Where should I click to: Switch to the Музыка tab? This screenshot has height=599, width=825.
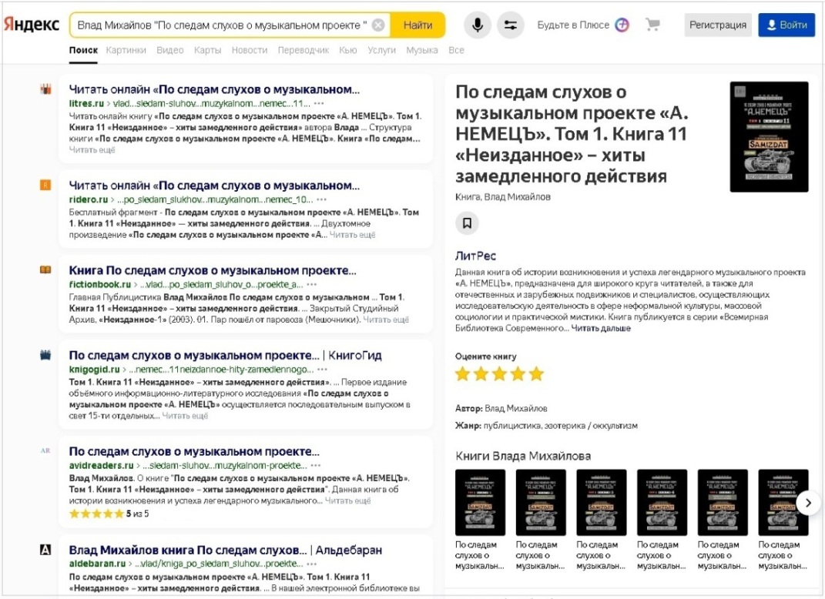coord(422,50)
